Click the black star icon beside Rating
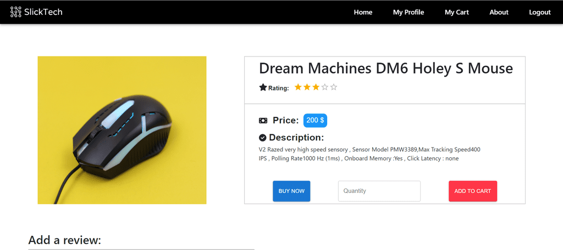563x250 pixels. pos(263,87)
